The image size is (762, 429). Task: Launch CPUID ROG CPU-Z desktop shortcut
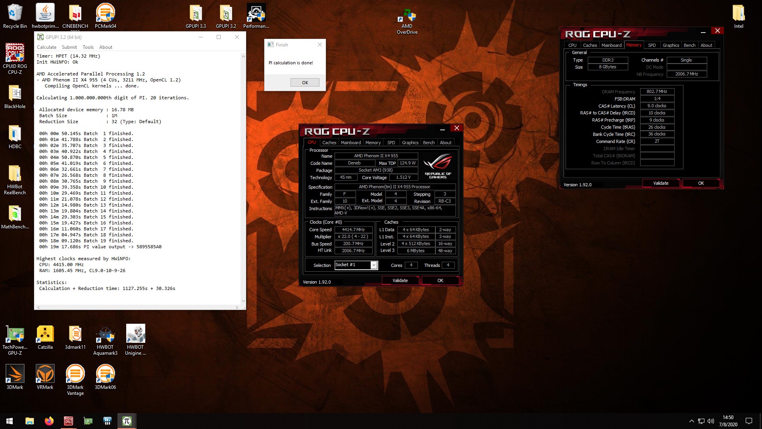(15, 59)
